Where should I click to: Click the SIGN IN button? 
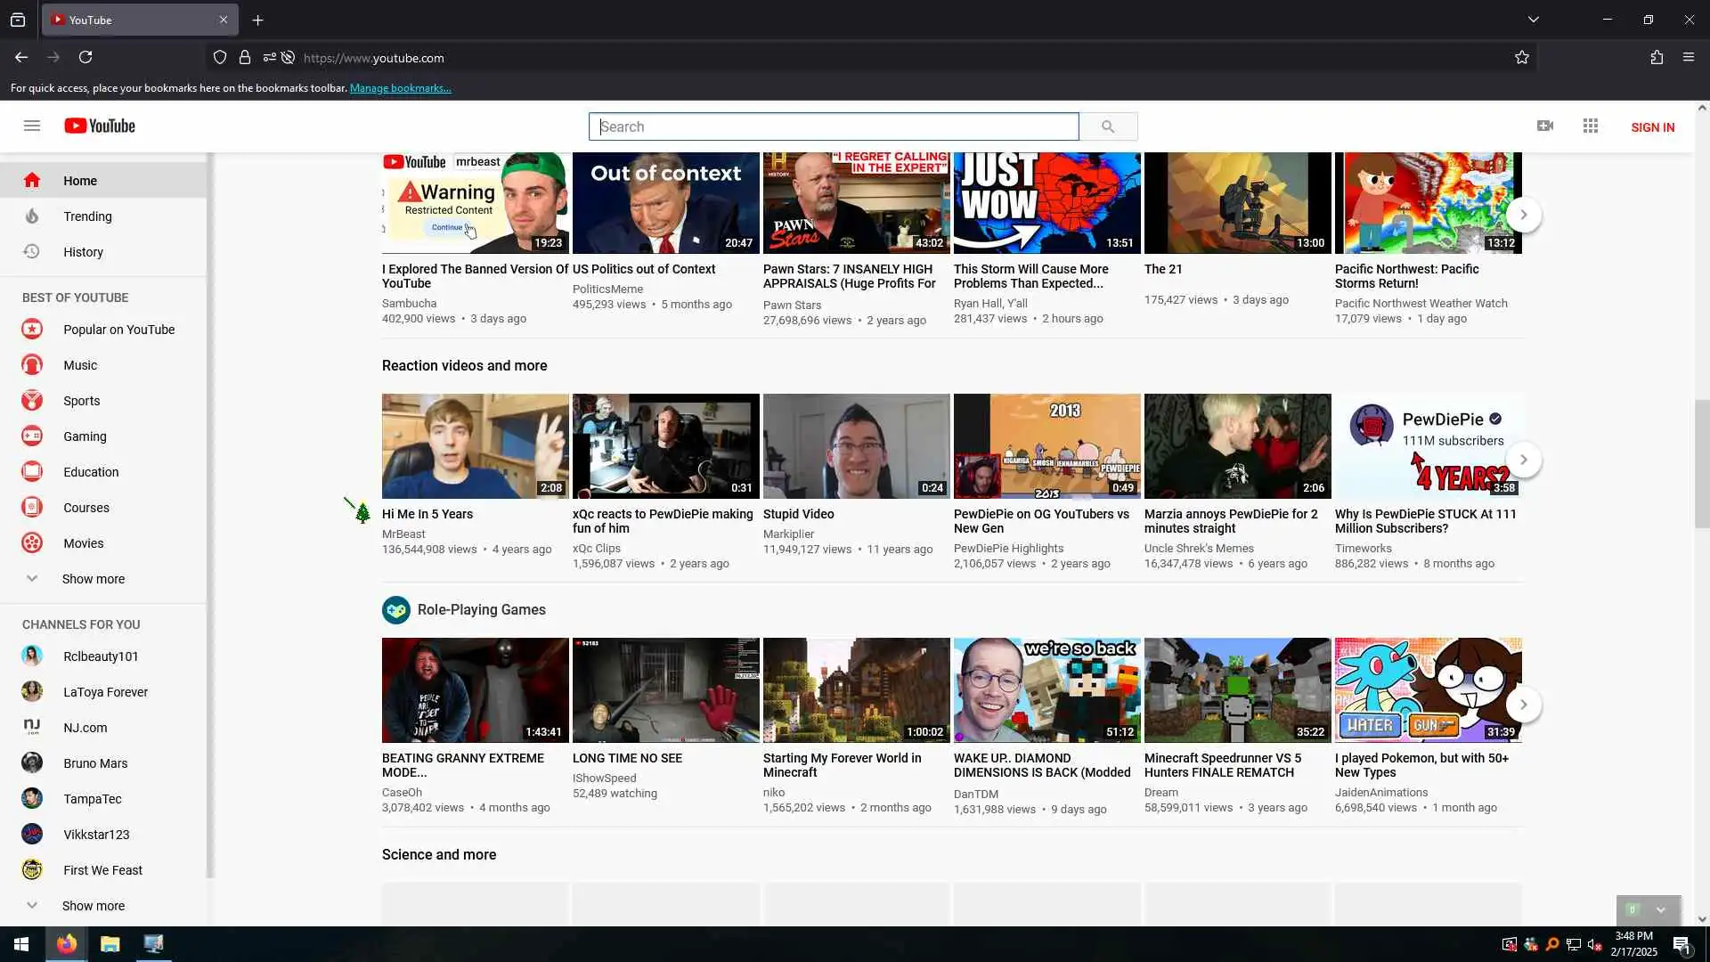coord(1652,127)
